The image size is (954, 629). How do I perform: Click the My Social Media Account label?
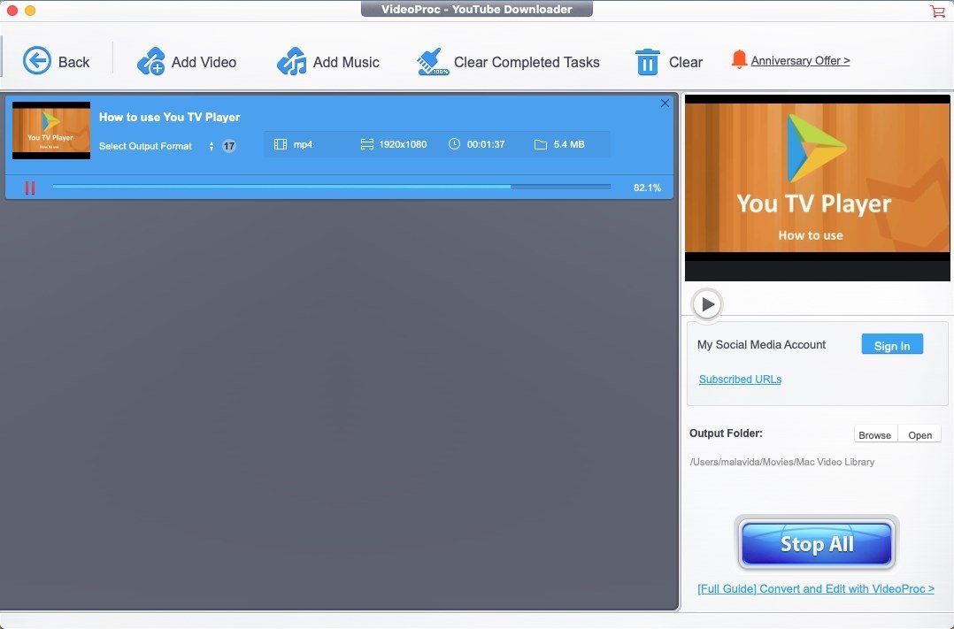(761, 344)
